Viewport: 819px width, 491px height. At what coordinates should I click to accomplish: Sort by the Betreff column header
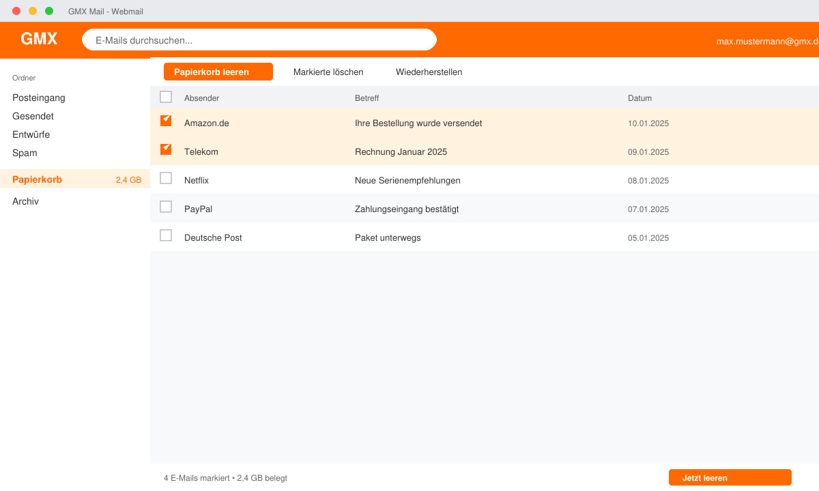click(367, 98)
